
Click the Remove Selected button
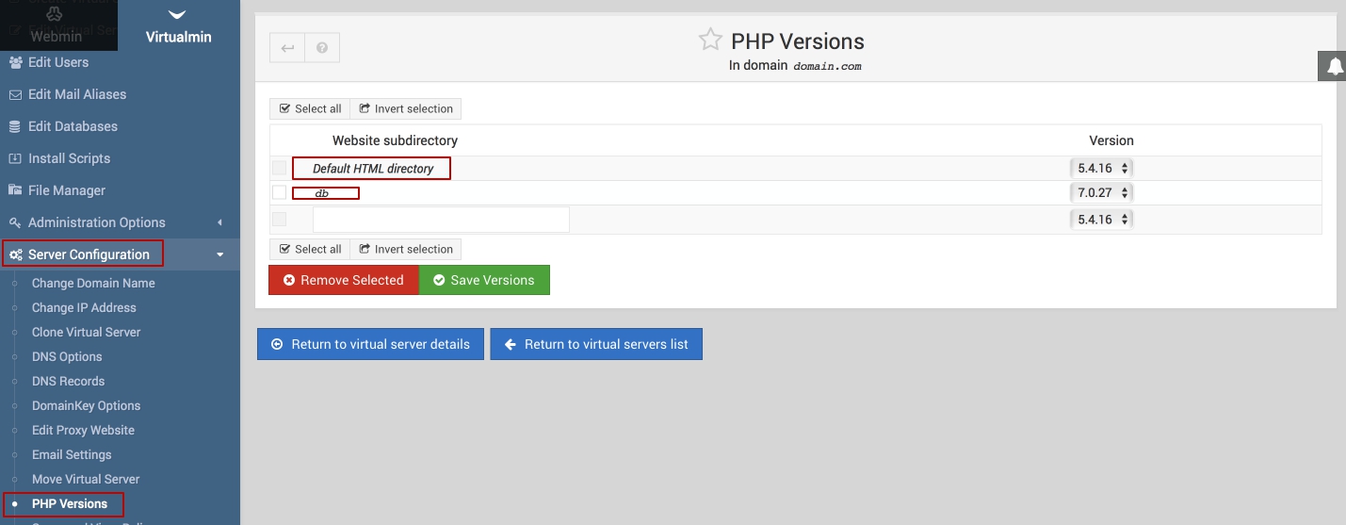[344, 280]
